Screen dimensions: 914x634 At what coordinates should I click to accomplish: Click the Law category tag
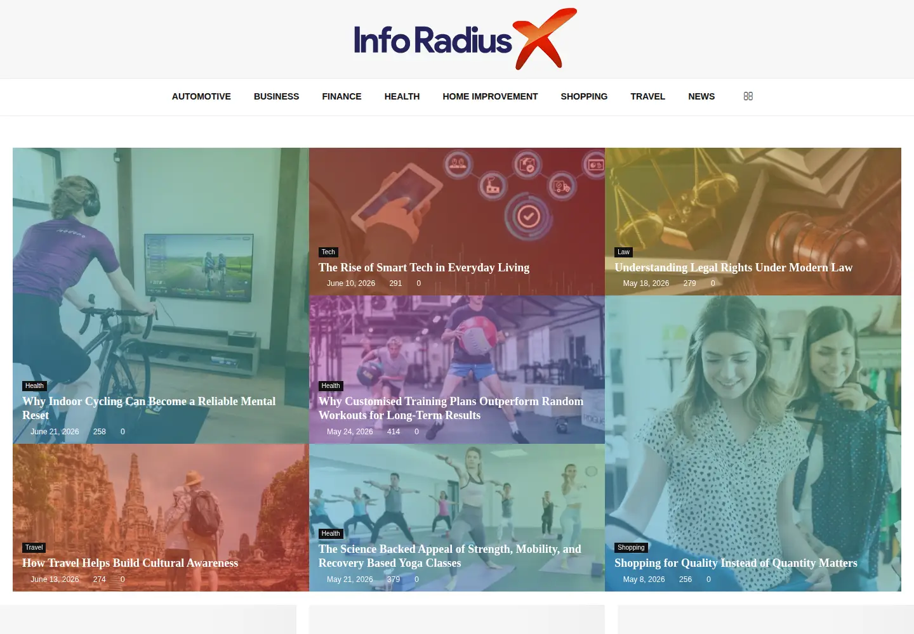tap(624, 252)
